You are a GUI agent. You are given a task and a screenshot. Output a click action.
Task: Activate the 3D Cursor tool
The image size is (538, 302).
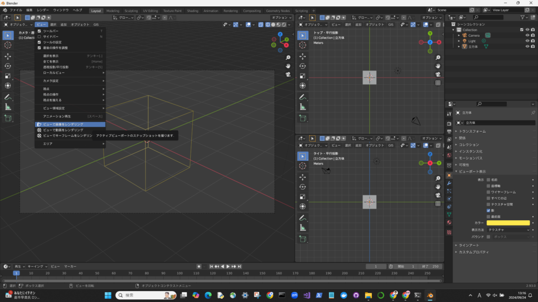8,45
